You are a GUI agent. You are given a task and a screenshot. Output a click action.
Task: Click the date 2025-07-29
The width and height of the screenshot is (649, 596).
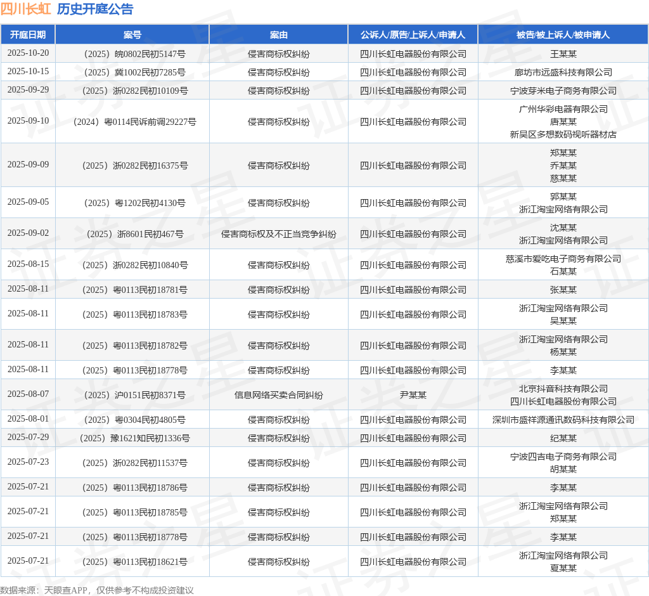(28, 437)
